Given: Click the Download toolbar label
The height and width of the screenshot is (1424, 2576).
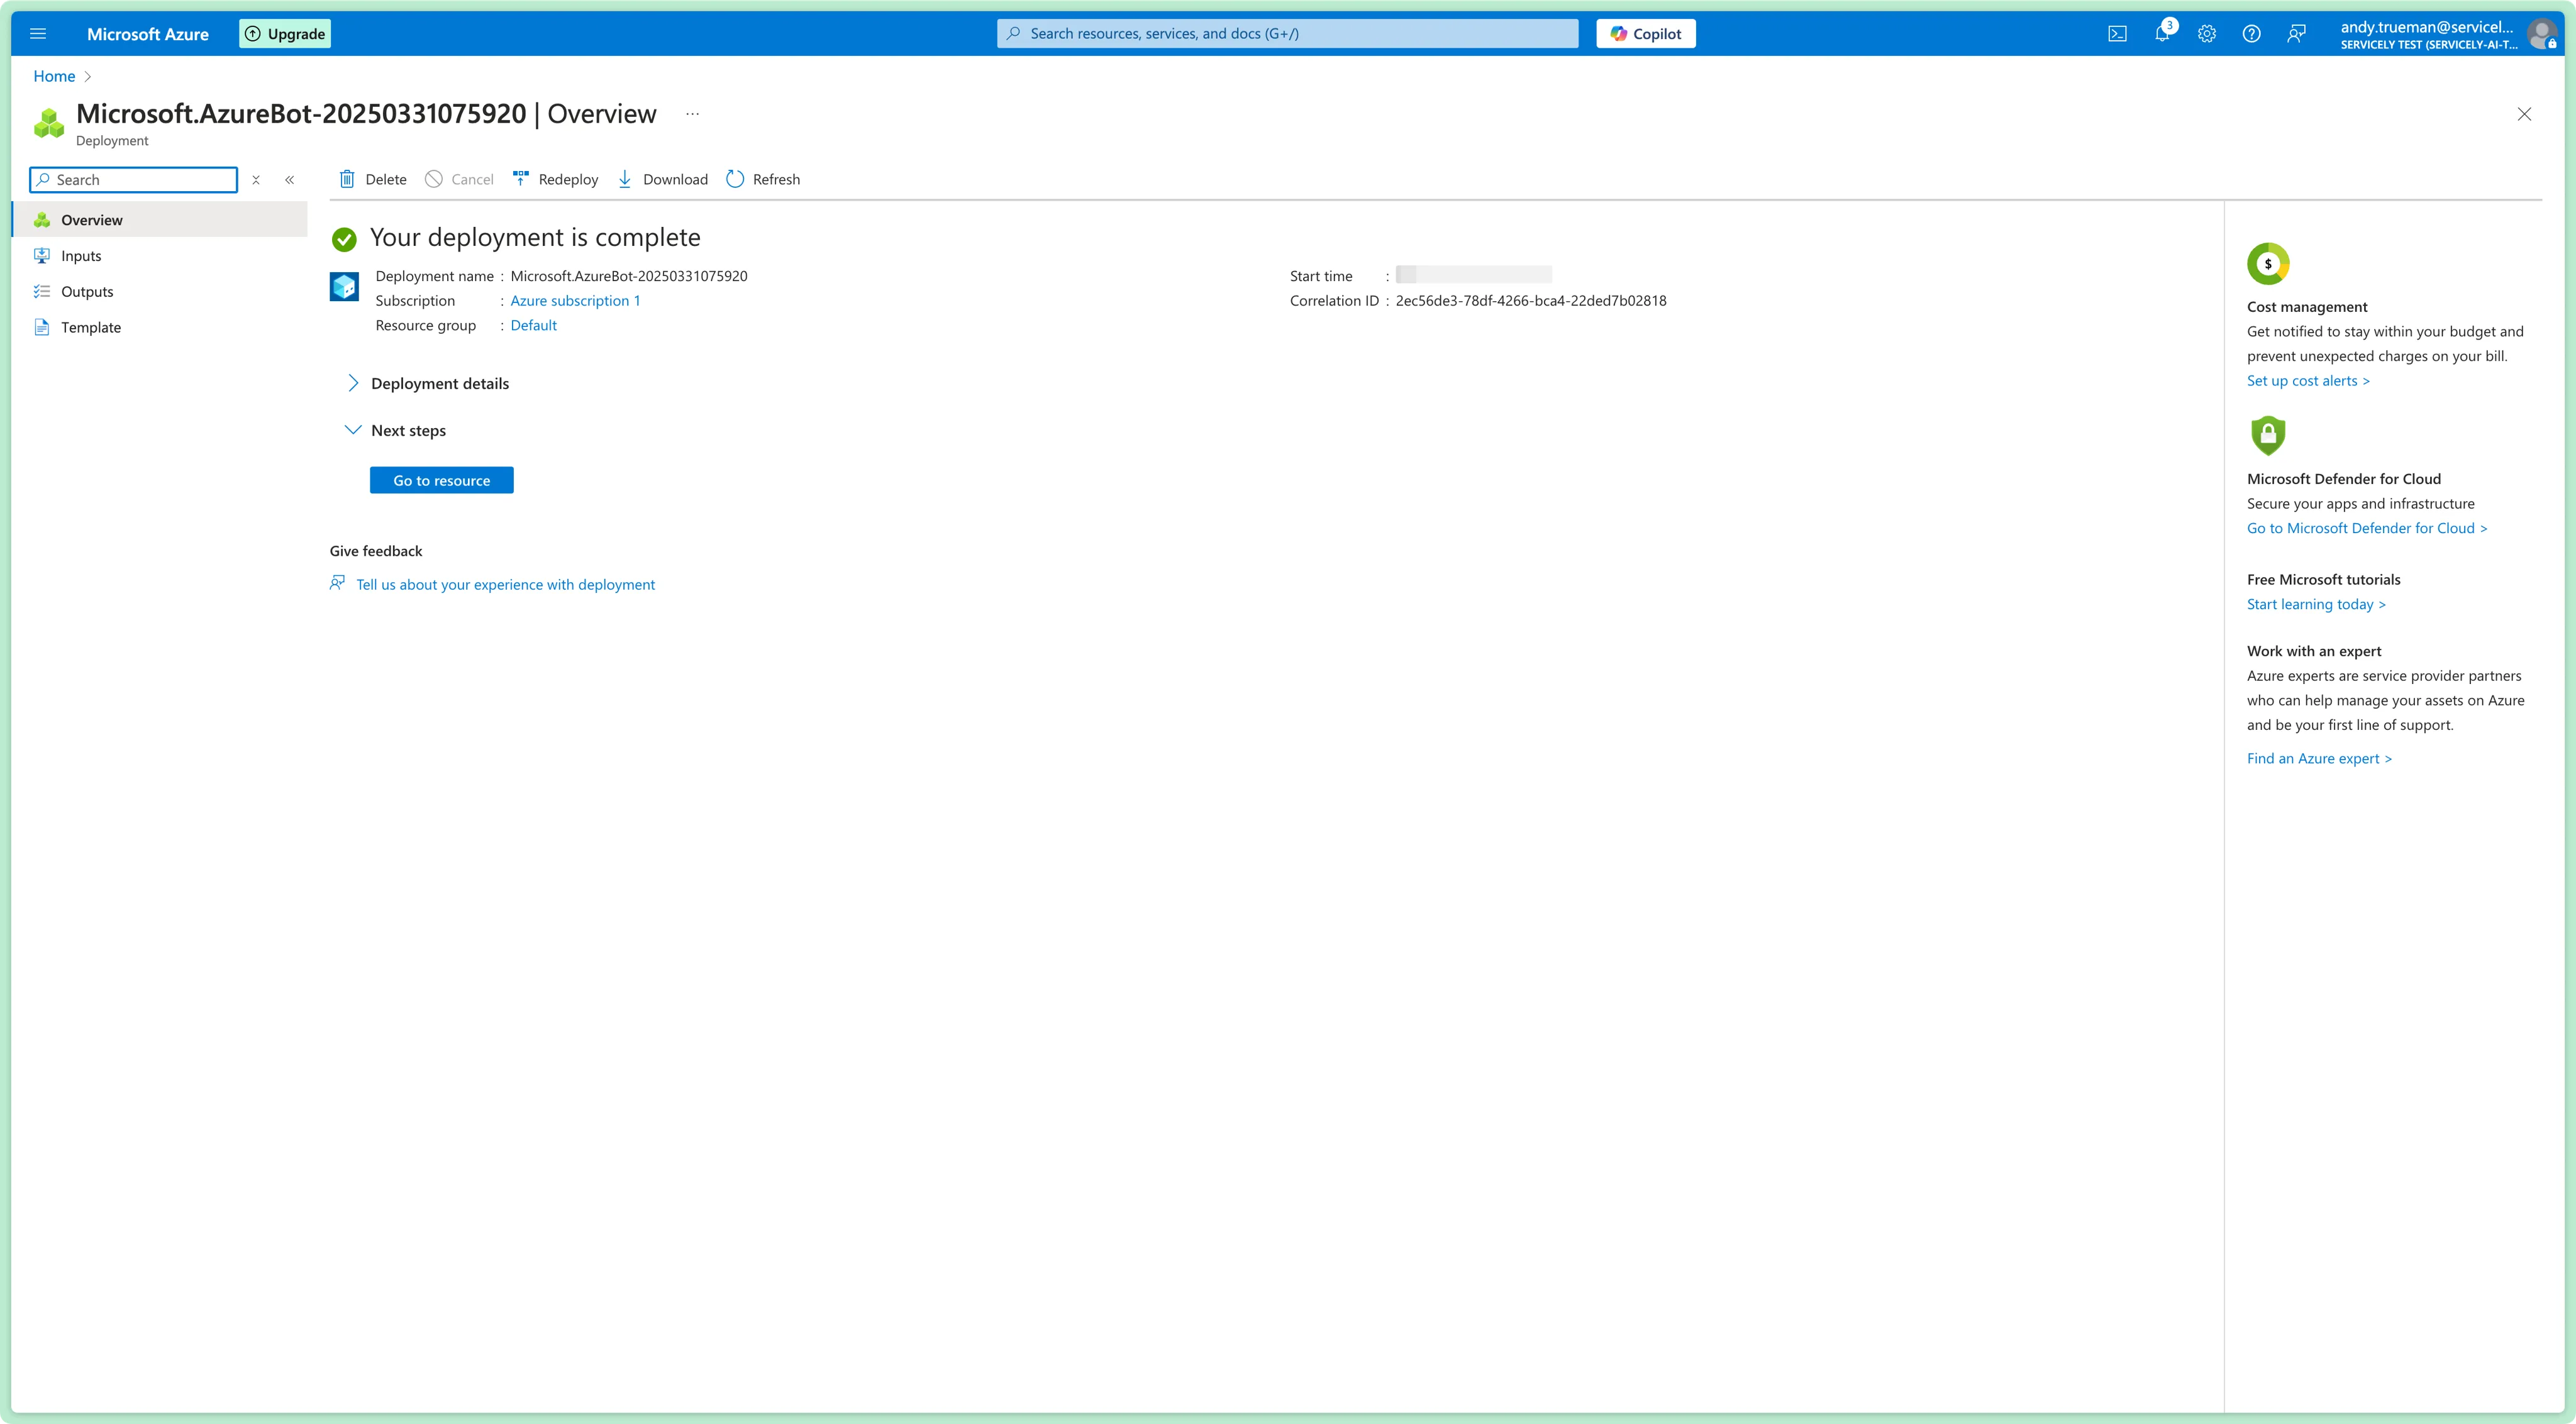Looking at the screenshot, I should click(675, 180).
